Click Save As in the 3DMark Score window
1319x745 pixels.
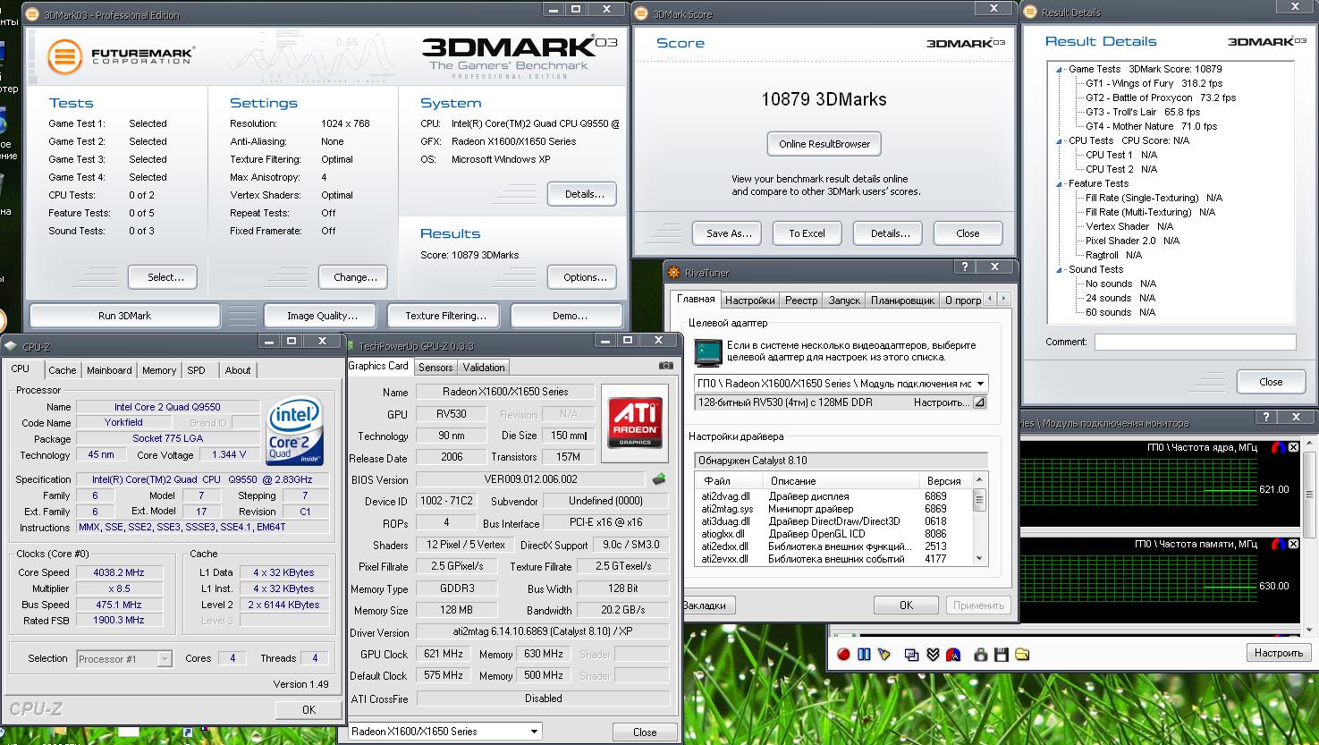pos(729,233)
